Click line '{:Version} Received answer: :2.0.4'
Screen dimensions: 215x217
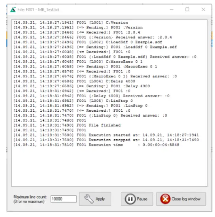point(92,37)
